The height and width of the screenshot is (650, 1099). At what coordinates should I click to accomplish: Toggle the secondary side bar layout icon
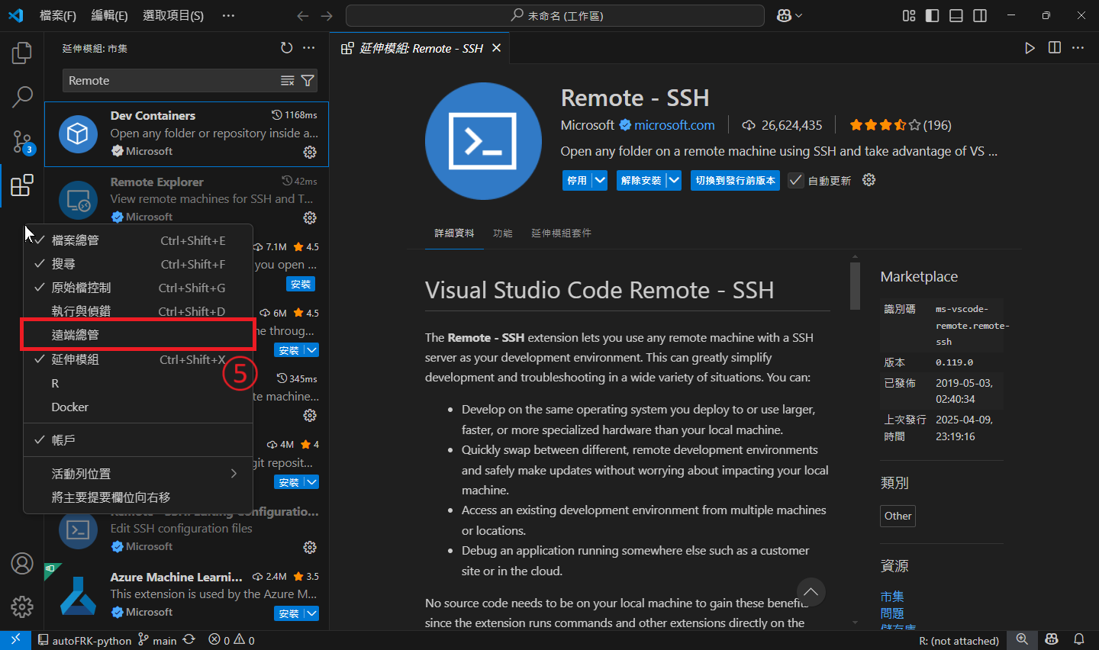pos(980,16)
